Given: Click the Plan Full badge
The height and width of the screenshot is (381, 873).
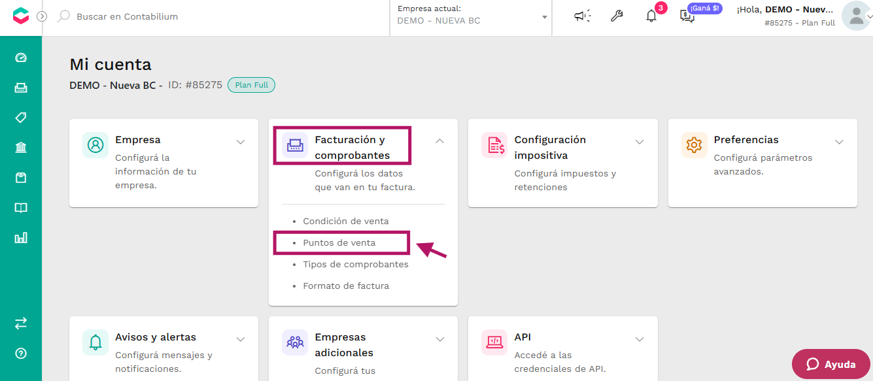Looking at the screenshot, I should tap(252, 85).
